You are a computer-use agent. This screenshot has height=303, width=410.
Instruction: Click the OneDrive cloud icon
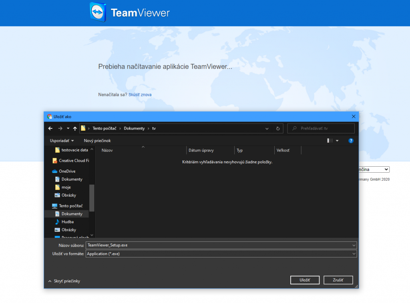point(54,171)
